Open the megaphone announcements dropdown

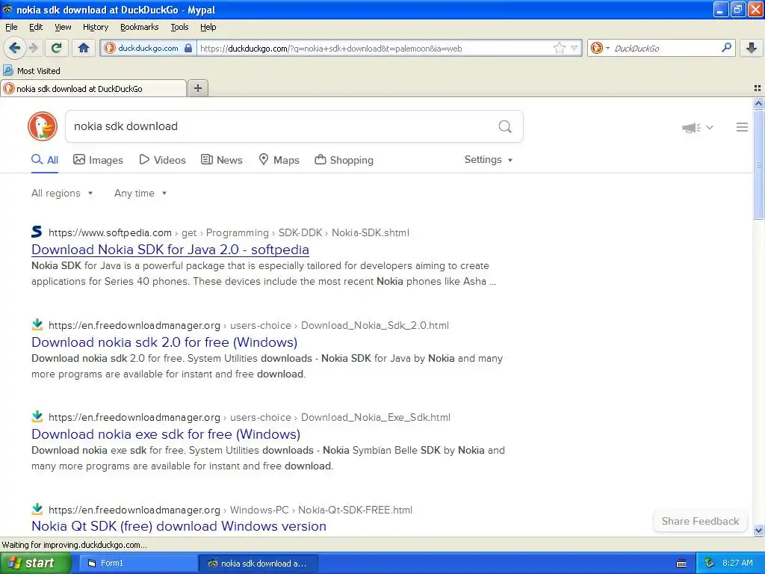[698, 127]
